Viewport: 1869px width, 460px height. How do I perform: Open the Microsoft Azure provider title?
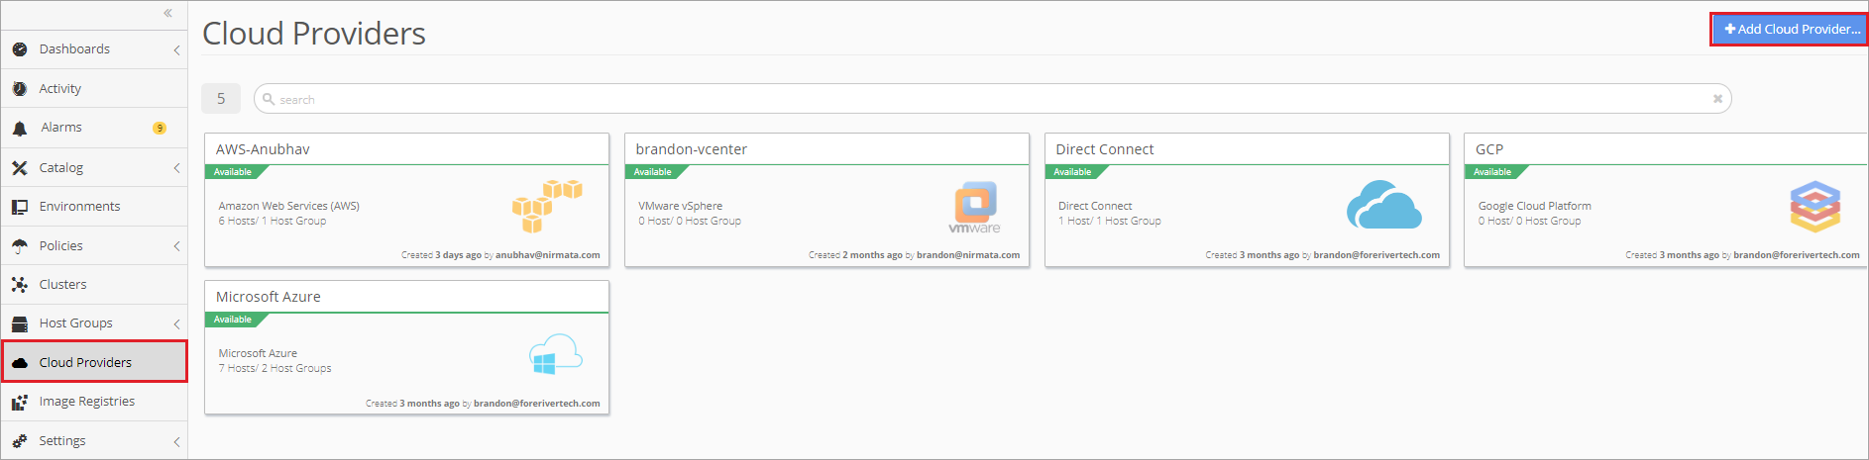coord(269,297)
